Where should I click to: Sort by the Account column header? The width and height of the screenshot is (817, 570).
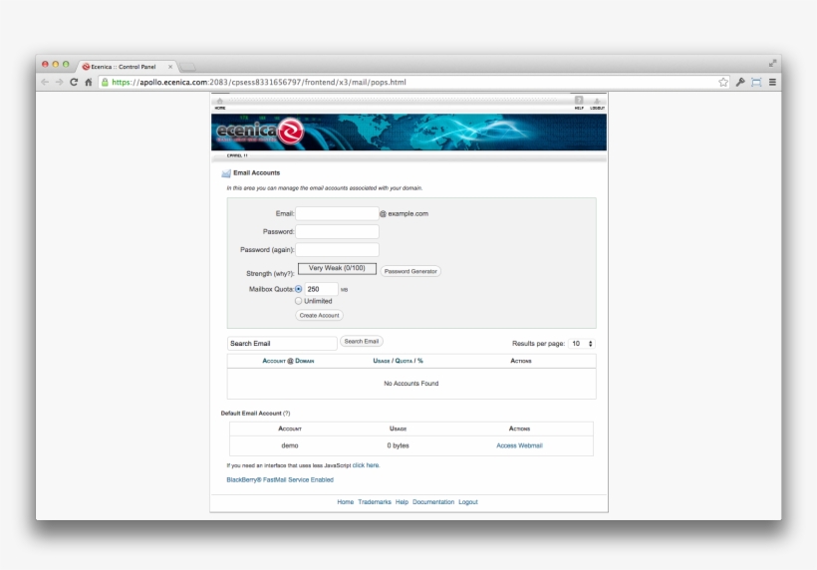point(274,361)
